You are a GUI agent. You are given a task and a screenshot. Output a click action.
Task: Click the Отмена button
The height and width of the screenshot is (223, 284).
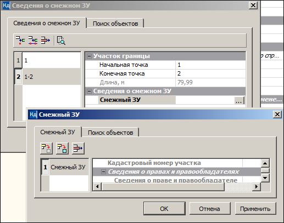210,209
